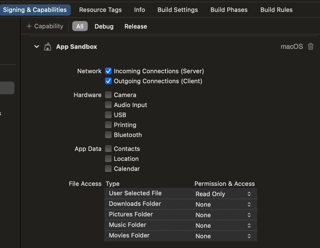Delete the App Sandbox capability via trash icon
320x248 pixels.
(310, 46)
